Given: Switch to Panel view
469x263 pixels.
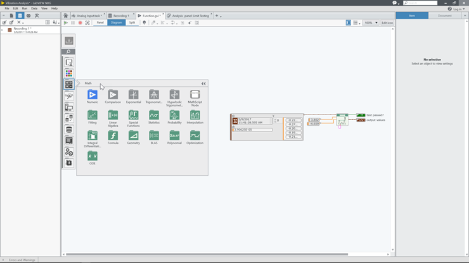Looking at the screenshot, I should pos(100,23).
